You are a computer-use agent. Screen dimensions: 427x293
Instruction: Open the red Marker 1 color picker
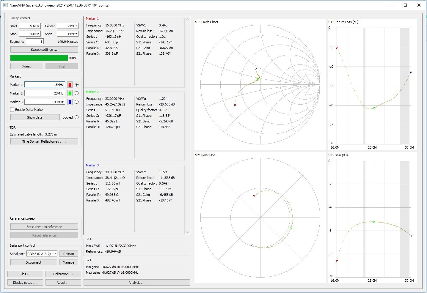coord(70,85)
